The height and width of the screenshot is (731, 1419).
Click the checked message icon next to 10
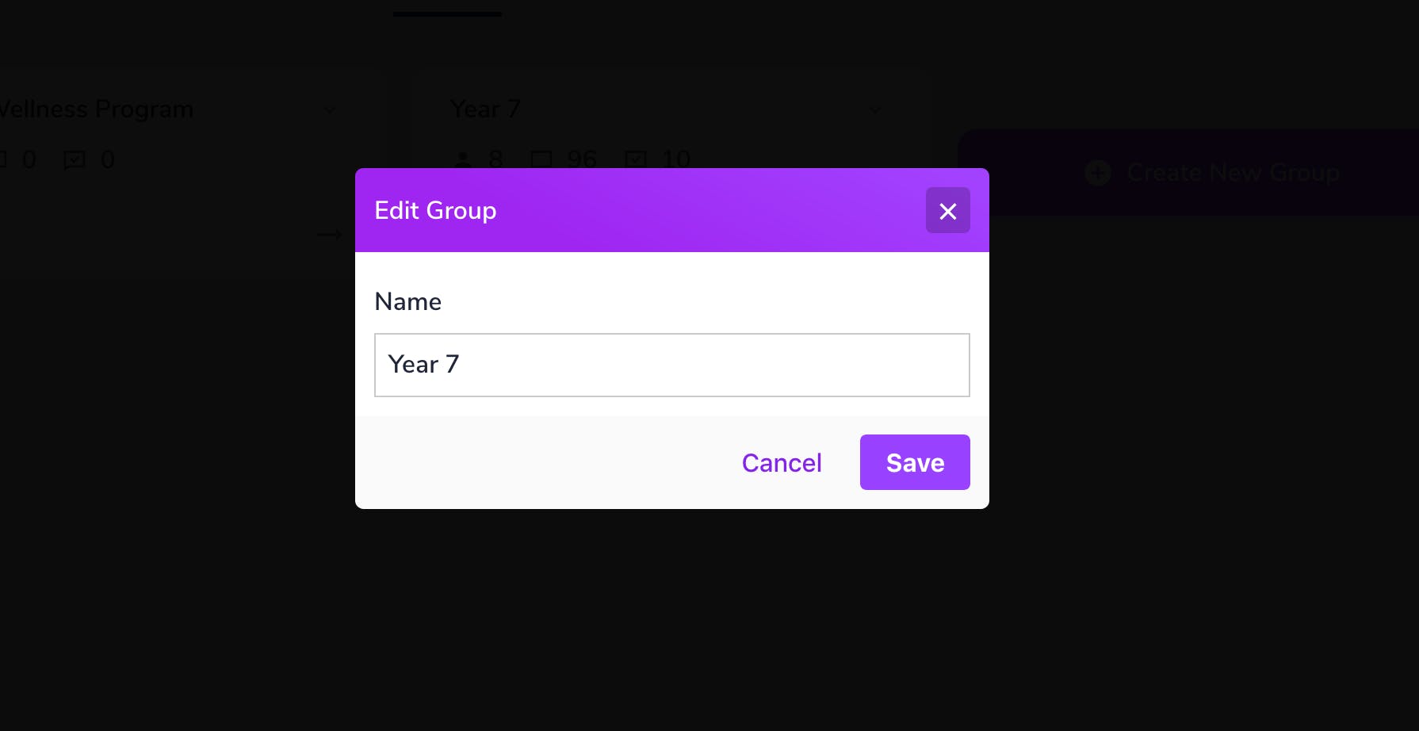pyautogui.click(x=636, y=160)
